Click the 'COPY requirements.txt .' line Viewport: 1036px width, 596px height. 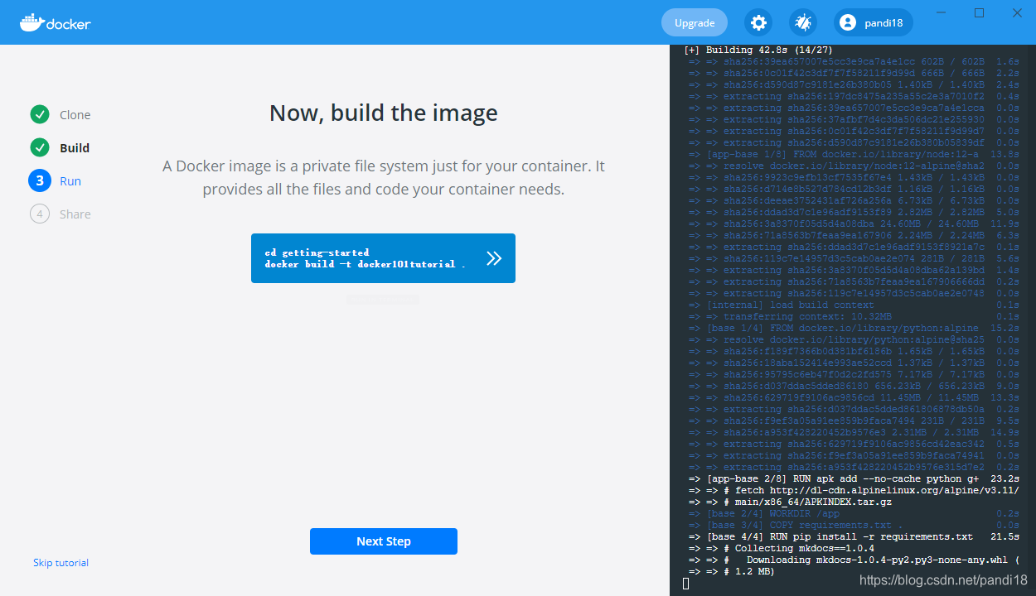[854, 526]
